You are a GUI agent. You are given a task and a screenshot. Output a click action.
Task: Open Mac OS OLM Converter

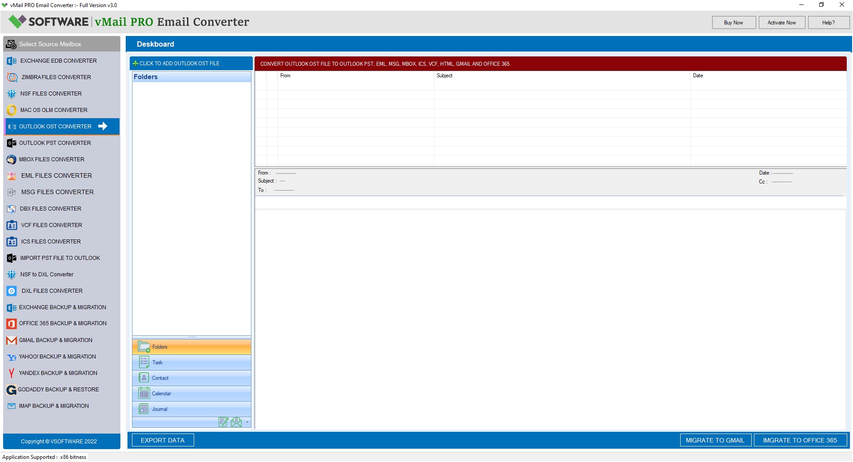click(62, 110)
